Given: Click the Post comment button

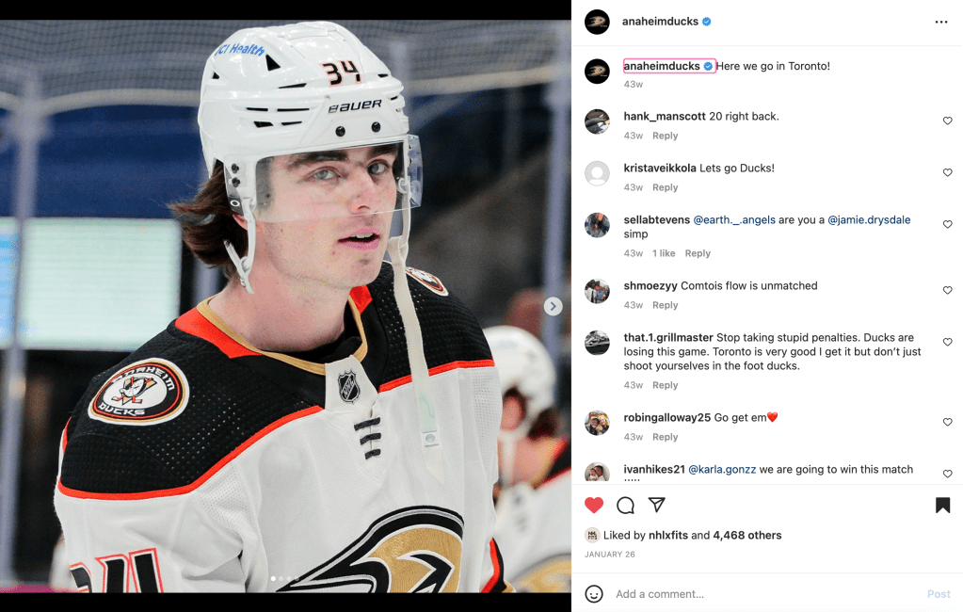Looking at the screenshot, I should 939,594.
